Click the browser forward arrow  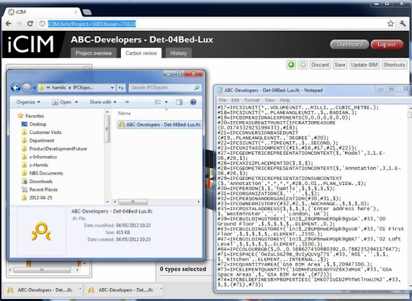[19, 24]
